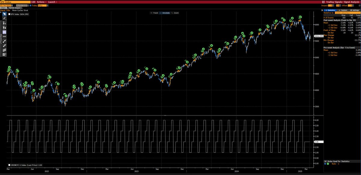
Task: Adjust the Offset value stepper
Action: [x=353, y=5]
